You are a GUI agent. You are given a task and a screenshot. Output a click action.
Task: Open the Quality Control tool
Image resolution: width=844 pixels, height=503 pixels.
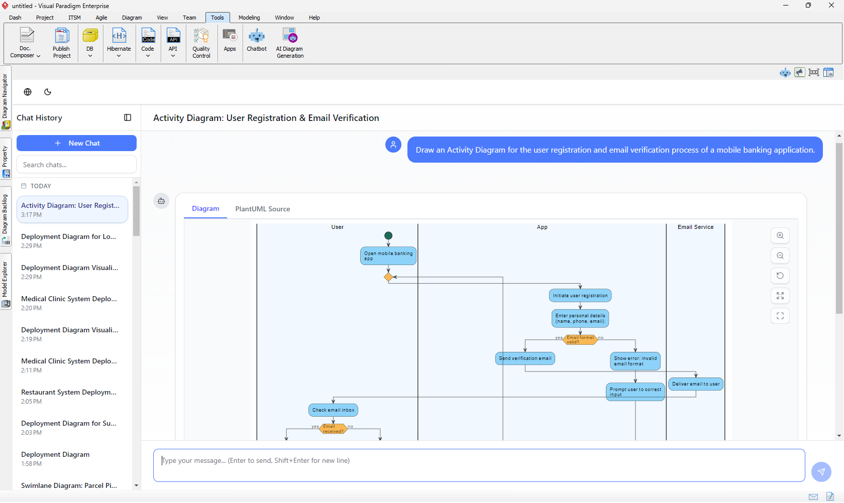pyautogui.click(x=201, y=43)
